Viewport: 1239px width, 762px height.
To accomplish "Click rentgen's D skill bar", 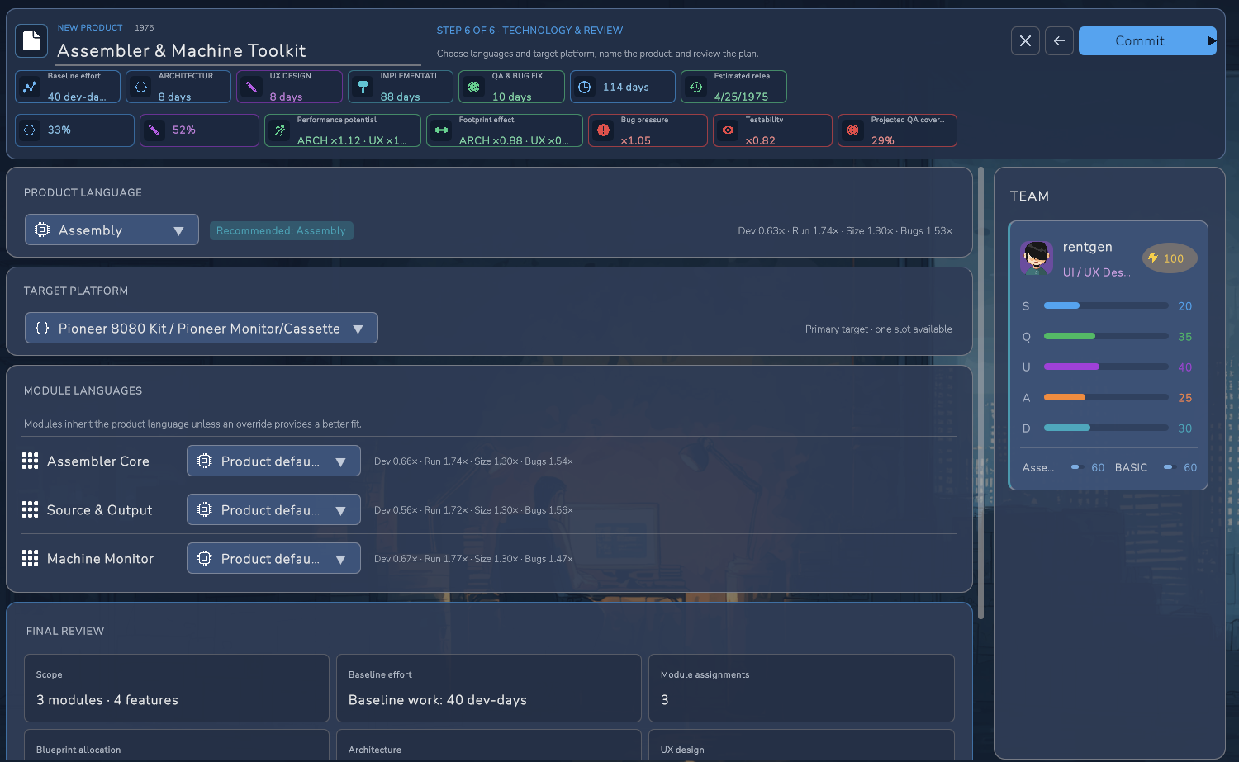I will [x=1106, y=428].
